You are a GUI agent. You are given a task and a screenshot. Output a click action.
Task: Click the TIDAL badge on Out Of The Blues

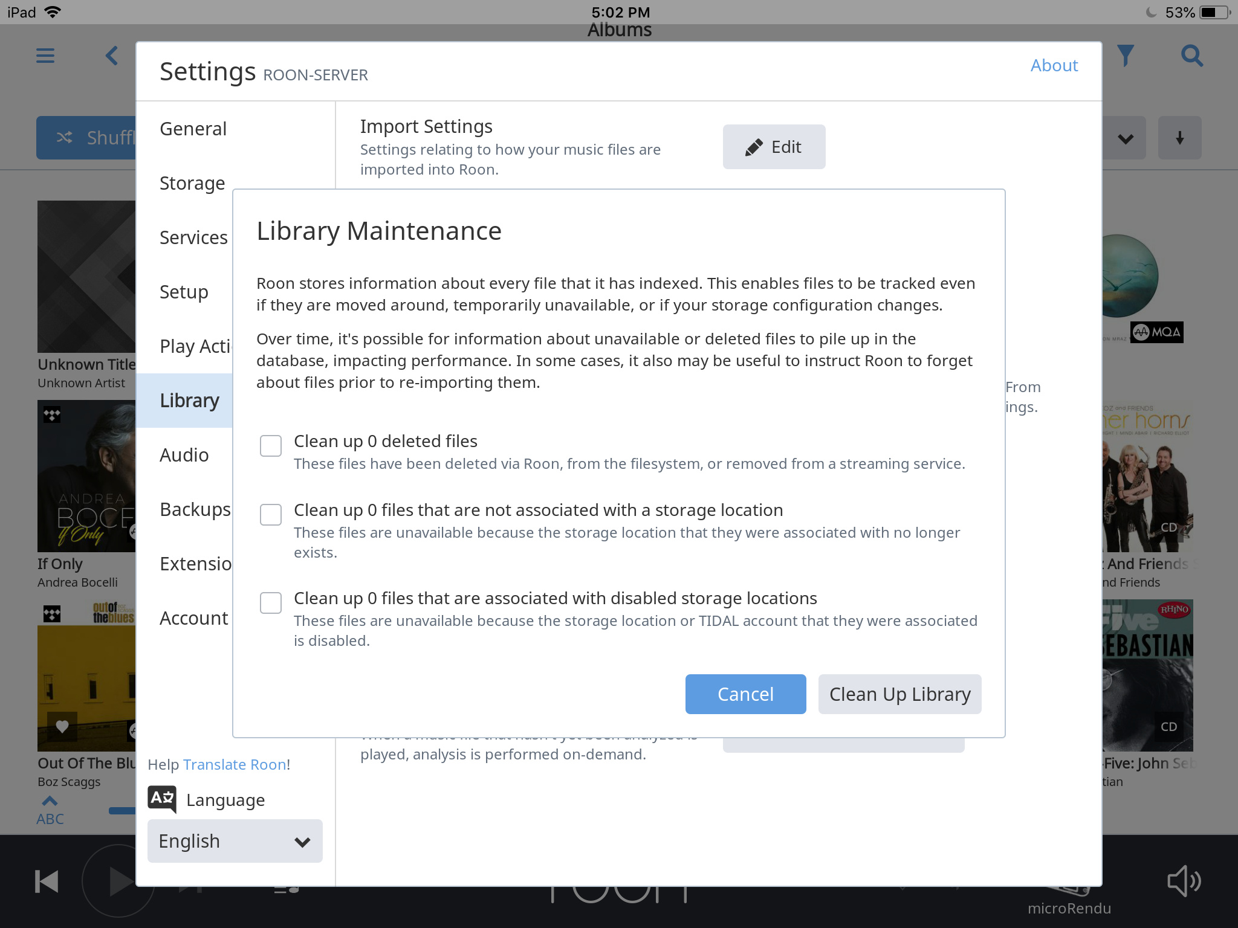[52, 614]
